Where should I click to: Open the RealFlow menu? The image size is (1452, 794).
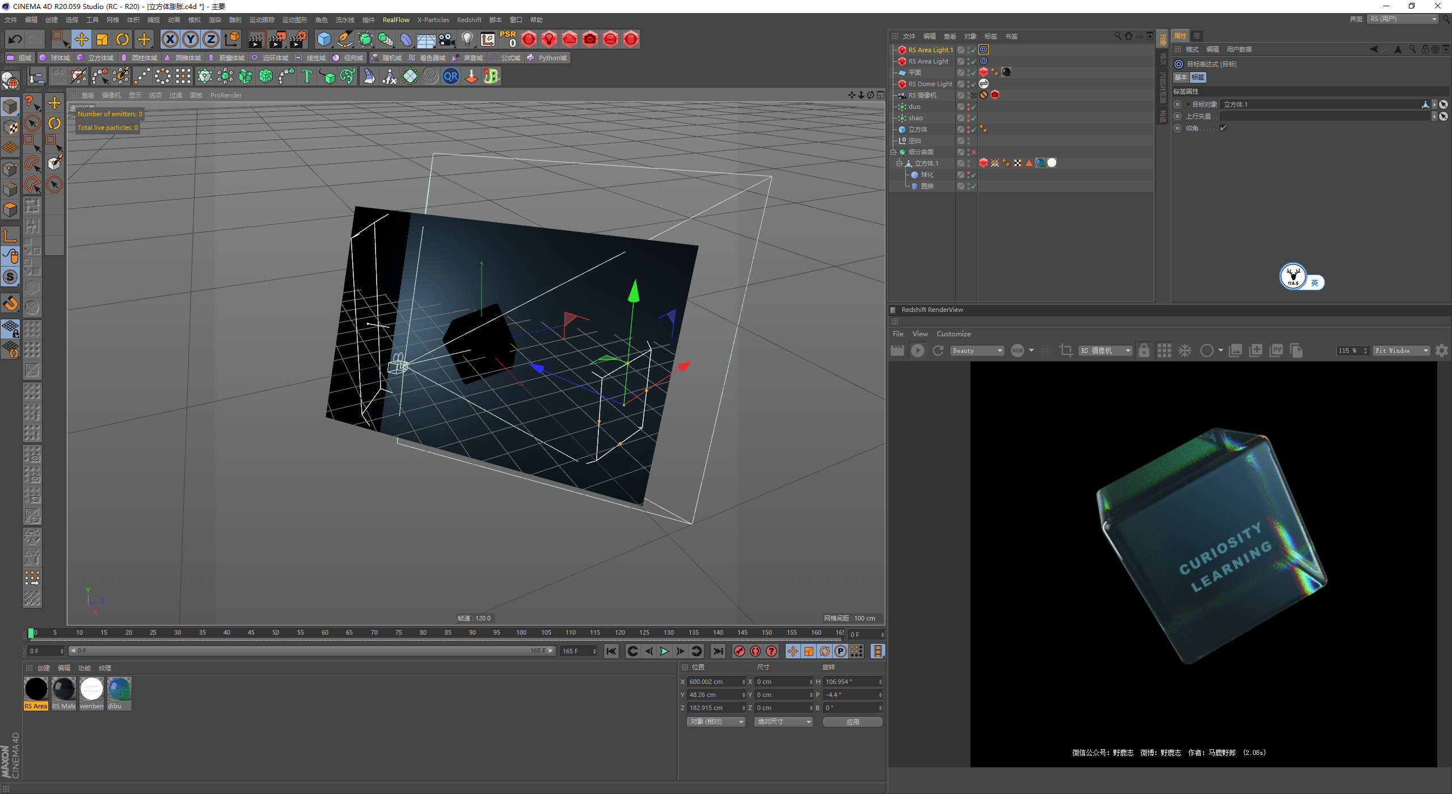click(x=396, y=20)
